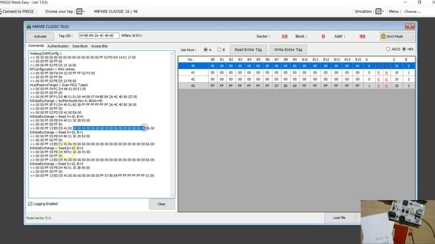Click the Tag UID input field
The height and width of the screenshot is (244, 435).
(x=99, y=35)
